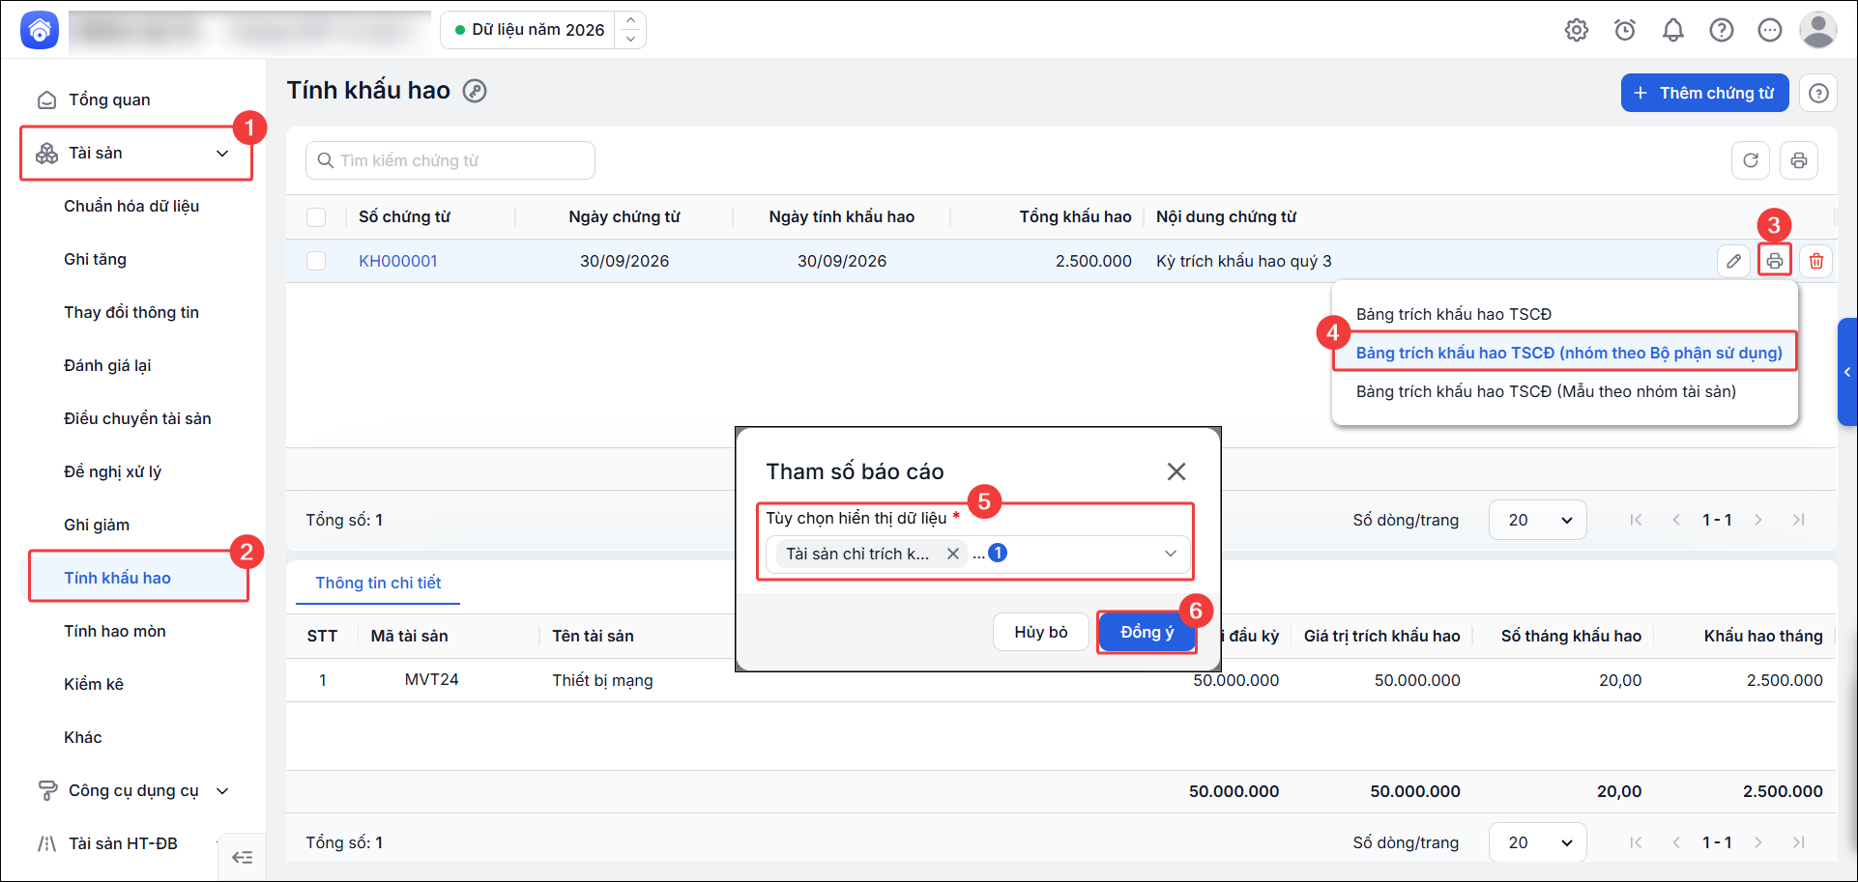Open the alarm clock reminders icon
The height and width of the screenshot is (882, 1858).
[1625, 30]
